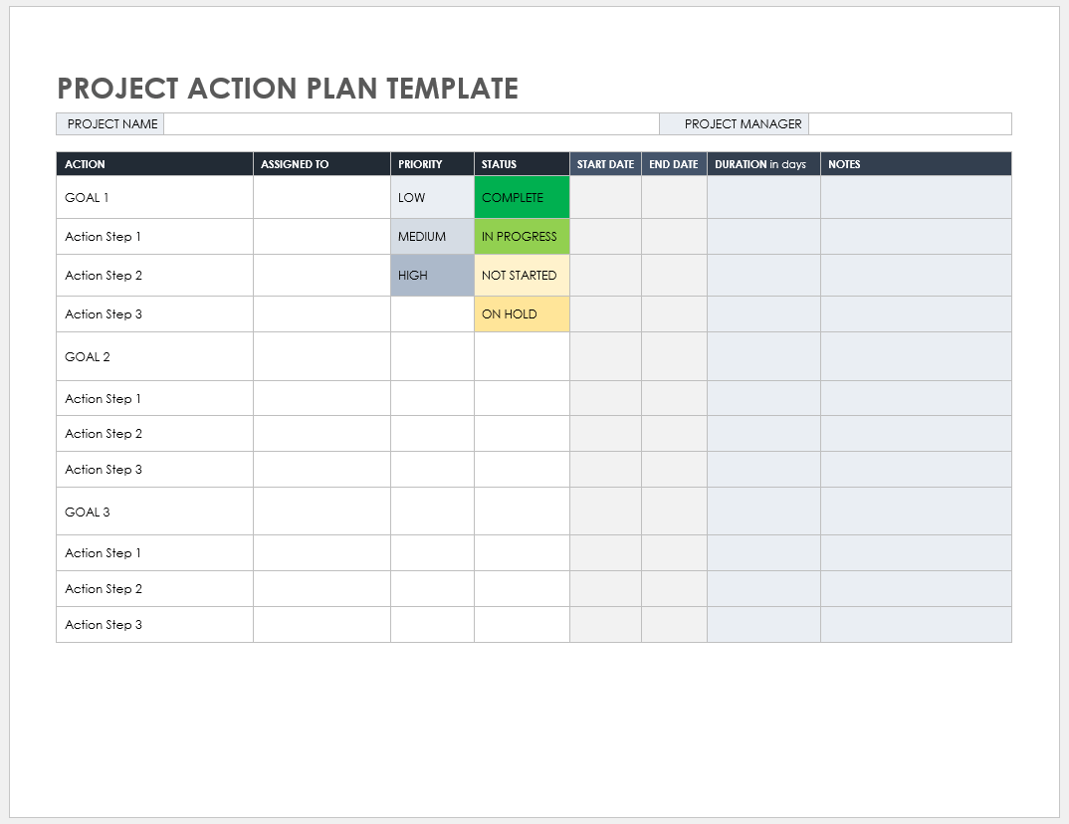Click the PRIORITY column header
Image resolution: width=1069 pixels, height=824 pixels.
pos(432,164)
